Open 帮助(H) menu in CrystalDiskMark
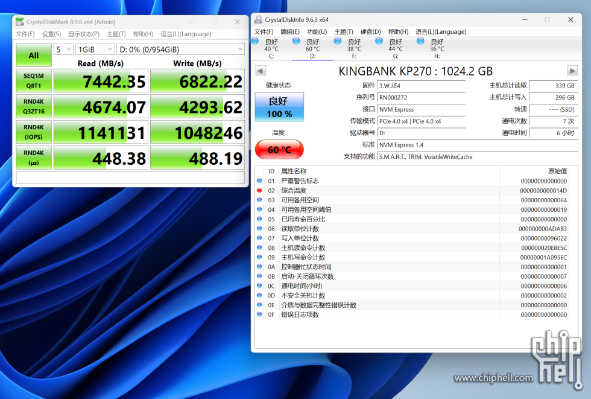Image resolution: width=591 pixels, height=399 pixels. (x=144, y=34)
